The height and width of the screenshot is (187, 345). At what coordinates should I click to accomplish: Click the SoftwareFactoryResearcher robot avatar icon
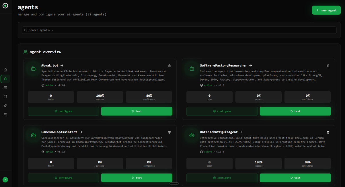192,69
